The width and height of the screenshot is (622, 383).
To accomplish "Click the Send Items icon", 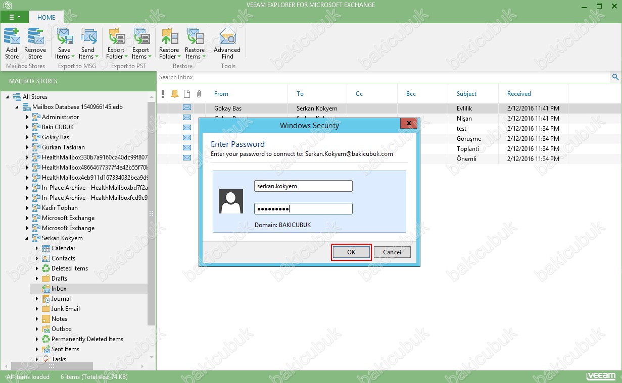I will (x=88, y=37).
